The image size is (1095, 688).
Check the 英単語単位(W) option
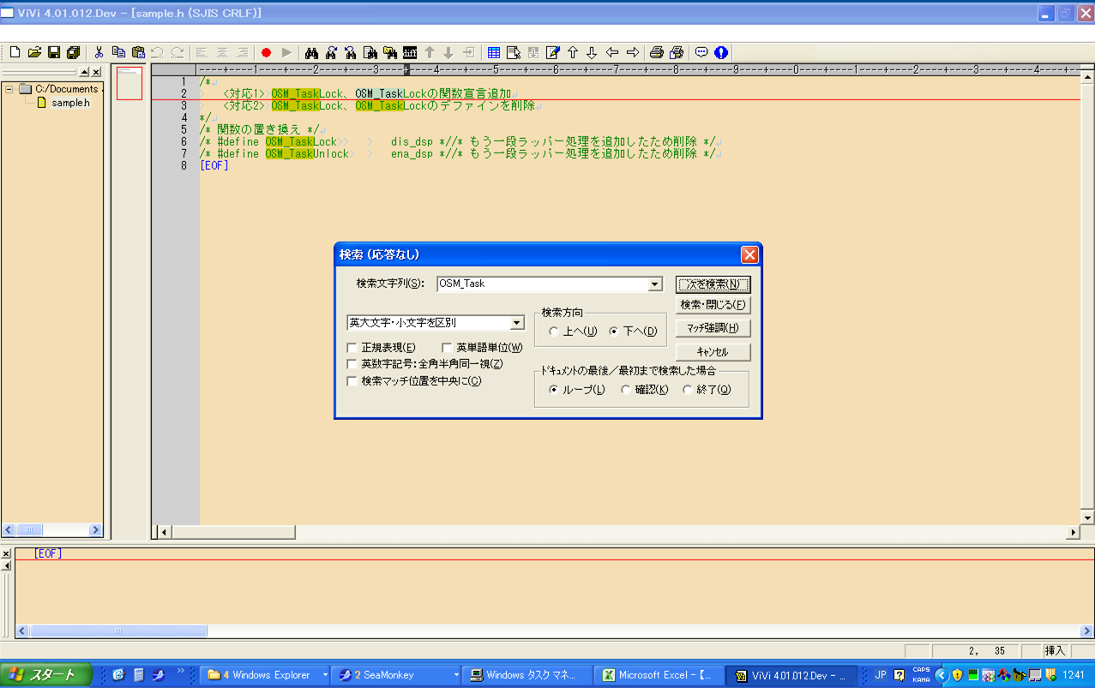[x=447, y=348]
